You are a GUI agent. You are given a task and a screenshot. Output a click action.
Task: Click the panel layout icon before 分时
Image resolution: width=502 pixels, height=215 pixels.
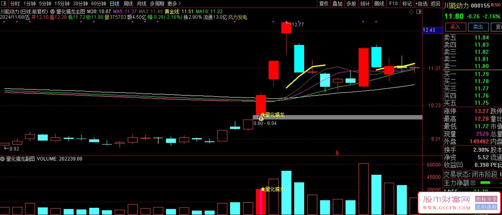click(5, 4)
